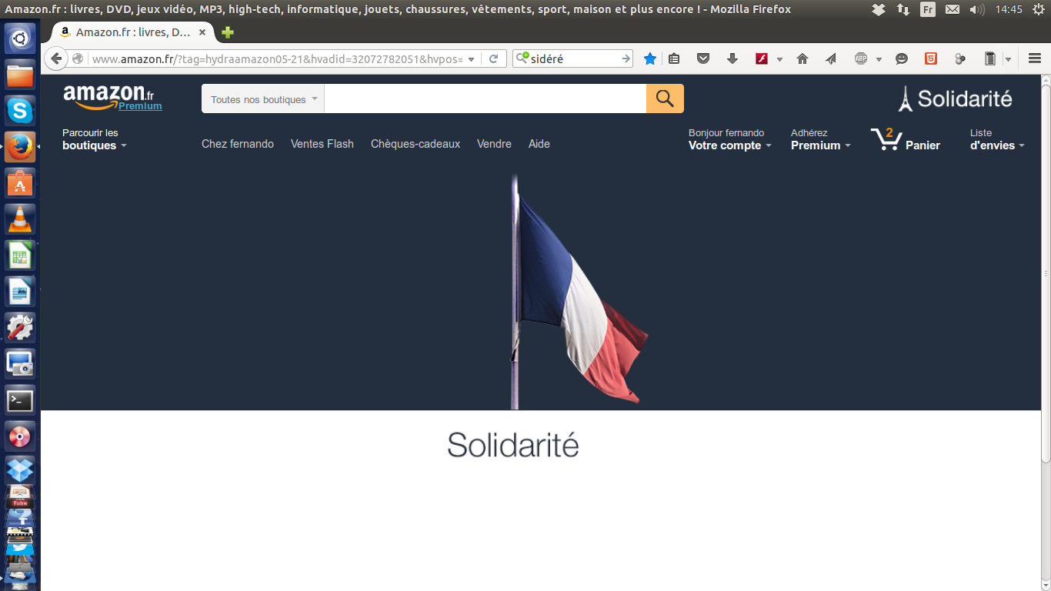Click the three-circles extension toolbar icon
The image size is (1051, 591).
[x=960, y=58]
